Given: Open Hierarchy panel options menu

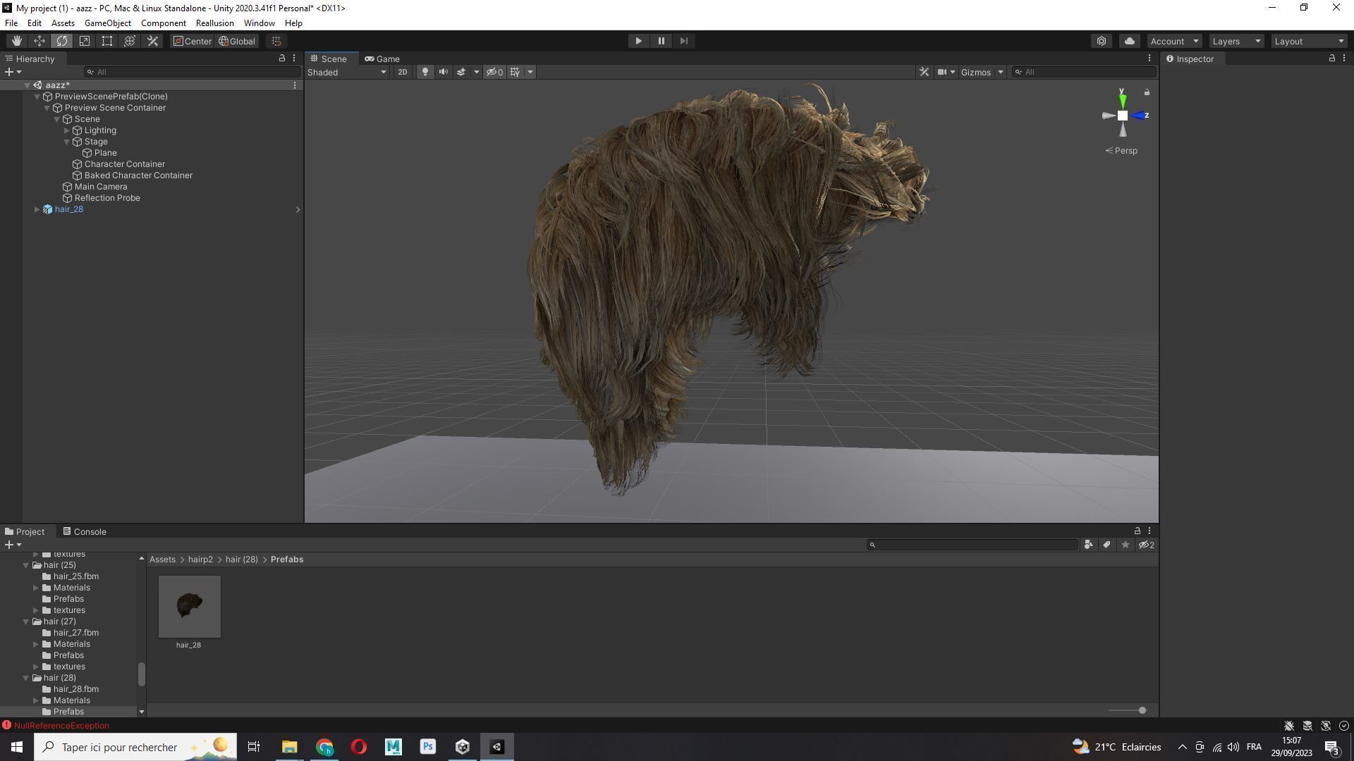Looking at the screenshot, I should point(294,58).
